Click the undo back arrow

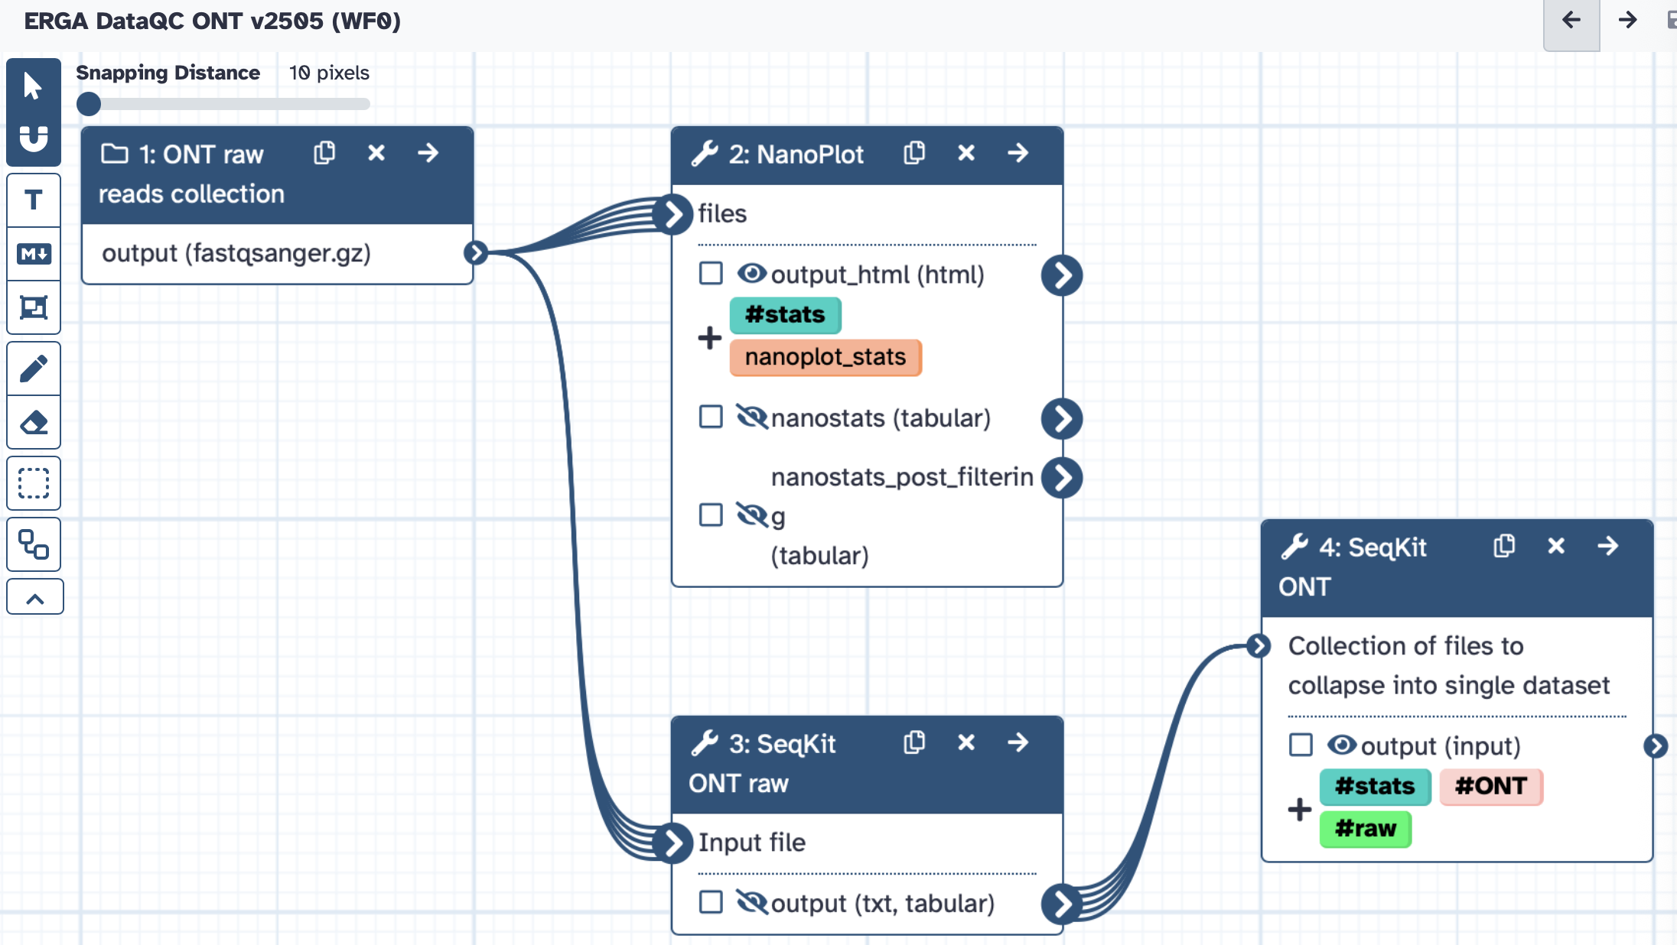[x=1571, y=21]
